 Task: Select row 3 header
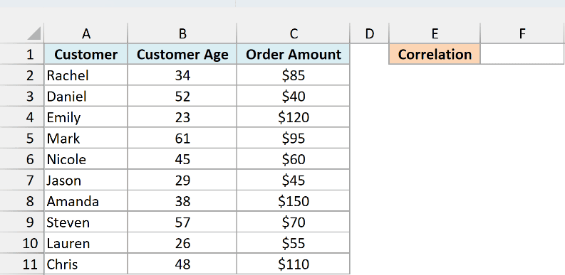point(22,97)
